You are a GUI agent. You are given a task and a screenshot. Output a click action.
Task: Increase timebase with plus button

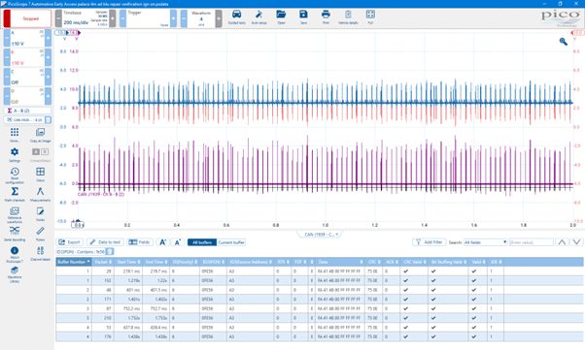point(113,18)
